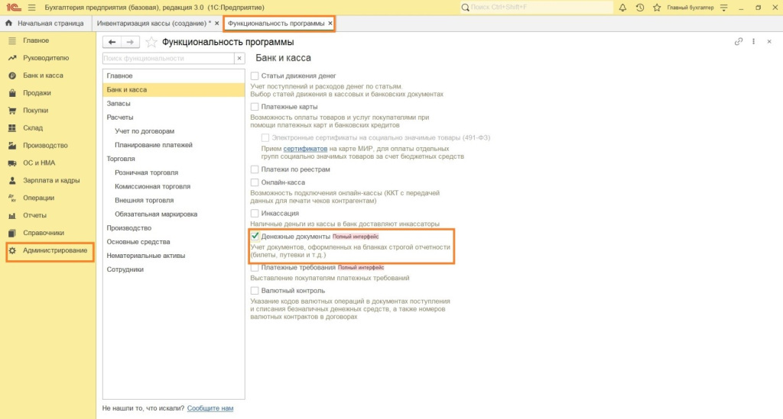The height and width of the screenshot is (419, 783).
Task: Enable Онлайн-касса checkbox
Action: (x=255, y=182)
